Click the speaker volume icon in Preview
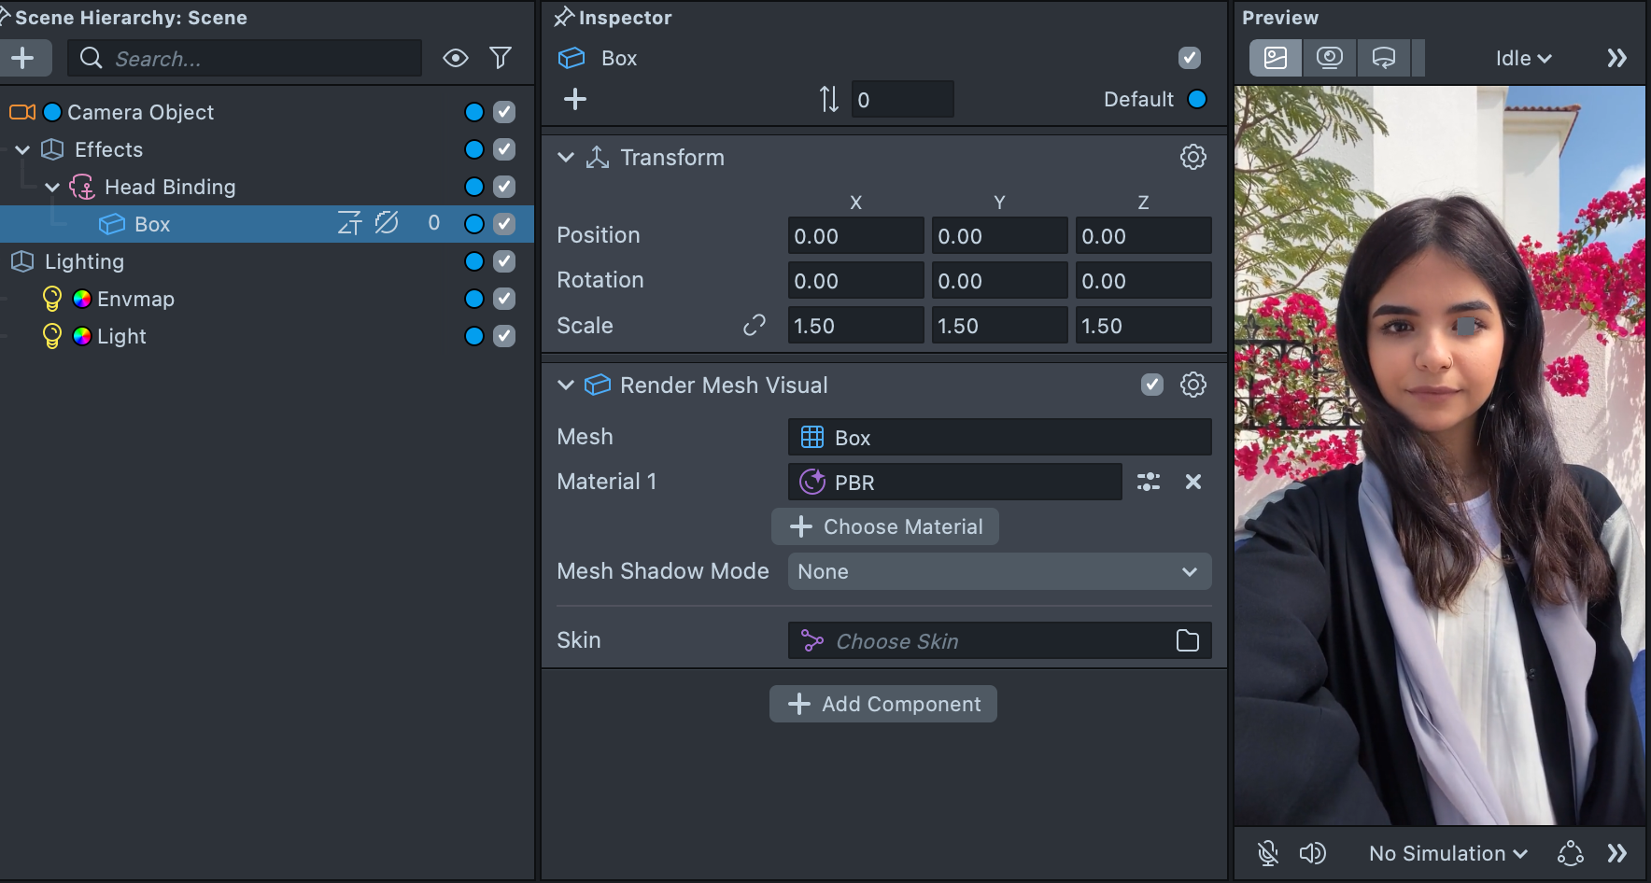 coord(1312,853)
